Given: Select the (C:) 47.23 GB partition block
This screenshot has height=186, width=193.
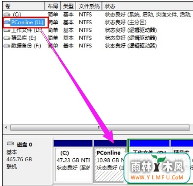Looking at the screenshot, I should tap(73, 161).
